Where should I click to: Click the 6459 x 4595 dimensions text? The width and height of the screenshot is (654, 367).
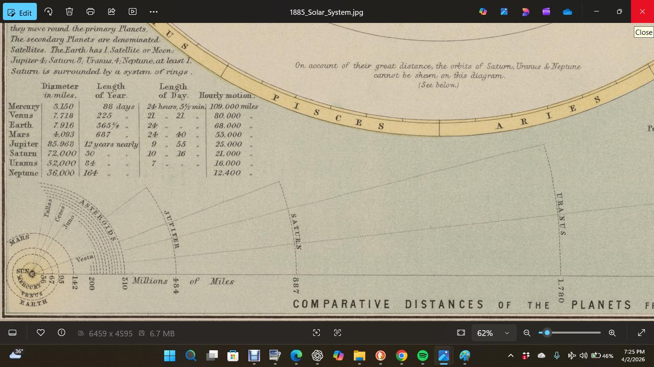(111, 333)
